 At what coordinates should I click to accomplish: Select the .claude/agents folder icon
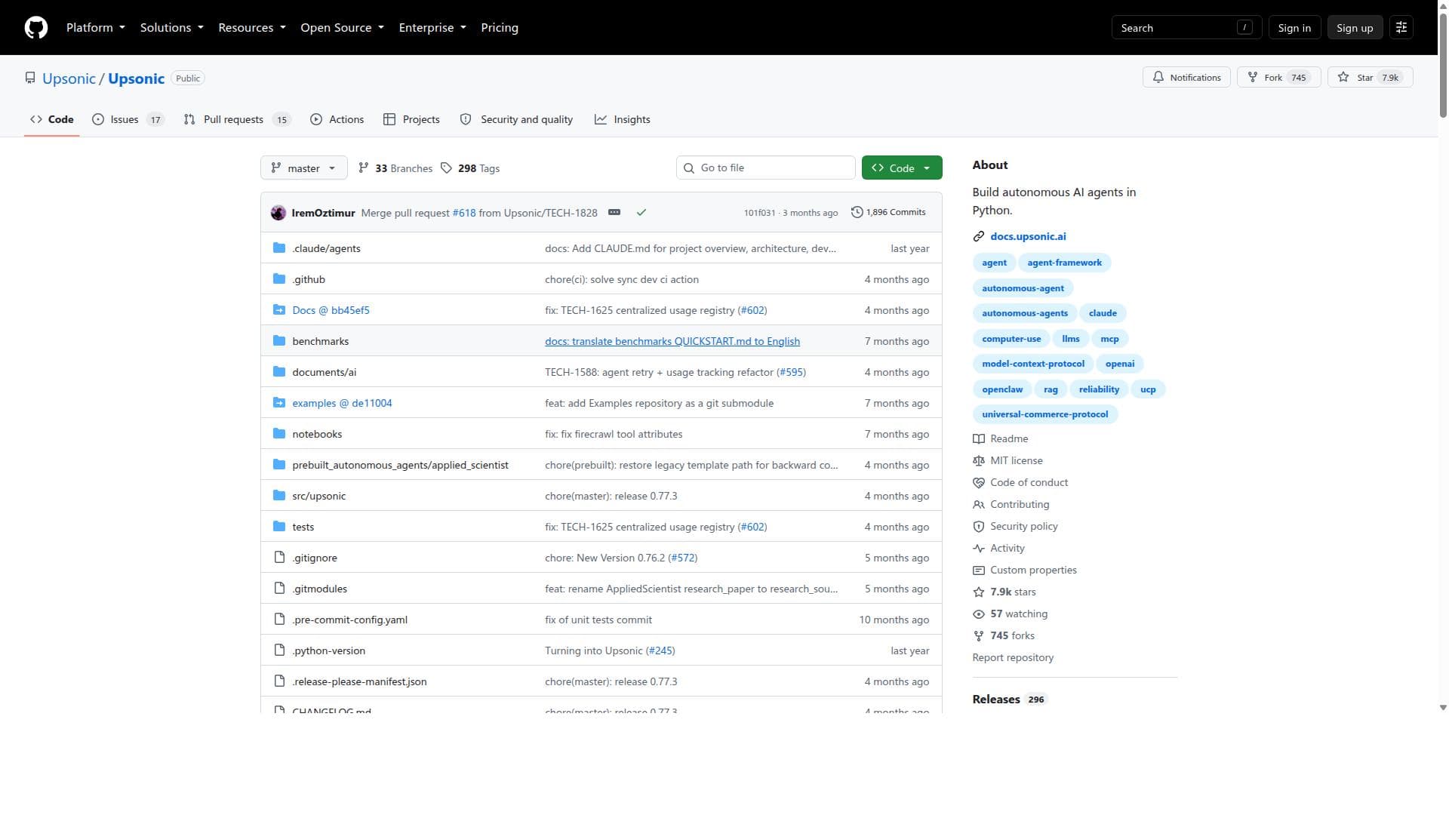pyautogui.click(x=279, y=248)
